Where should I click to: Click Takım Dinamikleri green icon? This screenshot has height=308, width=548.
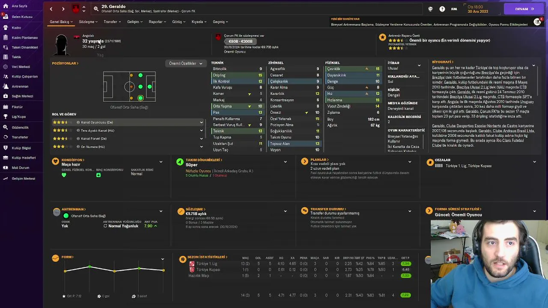(180, 162)
